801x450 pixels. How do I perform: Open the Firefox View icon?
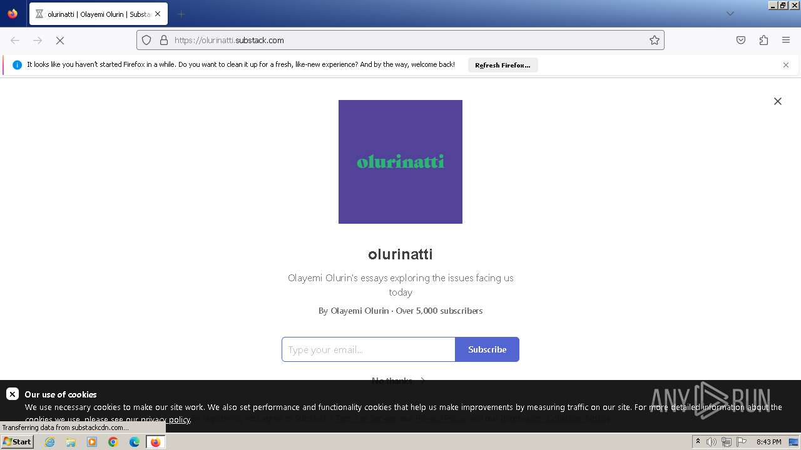pyautogui.click(x=13, y=14)
